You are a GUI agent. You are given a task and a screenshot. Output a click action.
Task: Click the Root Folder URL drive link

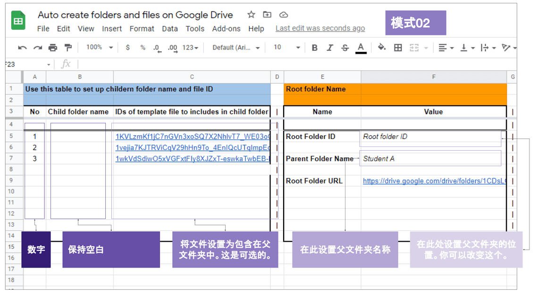point(434,181)
